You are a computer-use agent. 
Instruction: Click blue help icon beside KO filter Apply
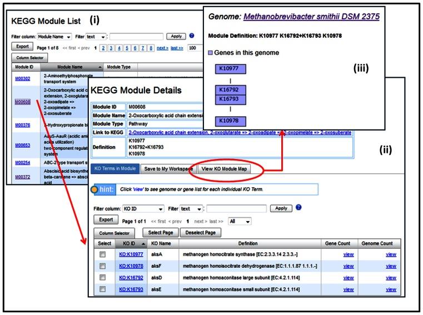click(298, 207)
